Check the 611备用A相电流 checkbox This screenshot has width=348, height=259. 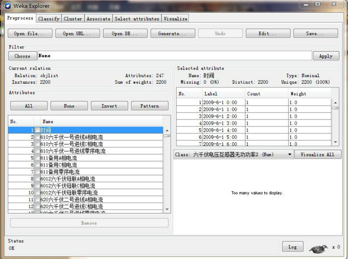point(37,158)
